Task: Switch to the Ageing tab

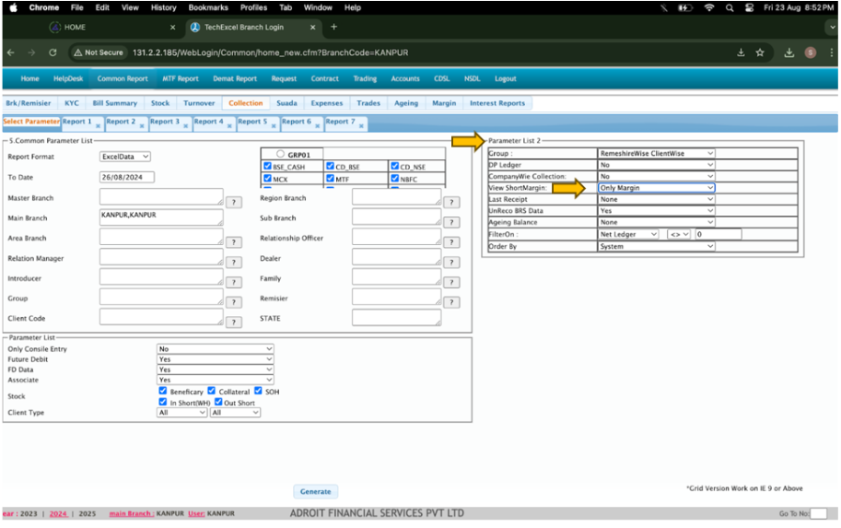Action: click(405, 103)
